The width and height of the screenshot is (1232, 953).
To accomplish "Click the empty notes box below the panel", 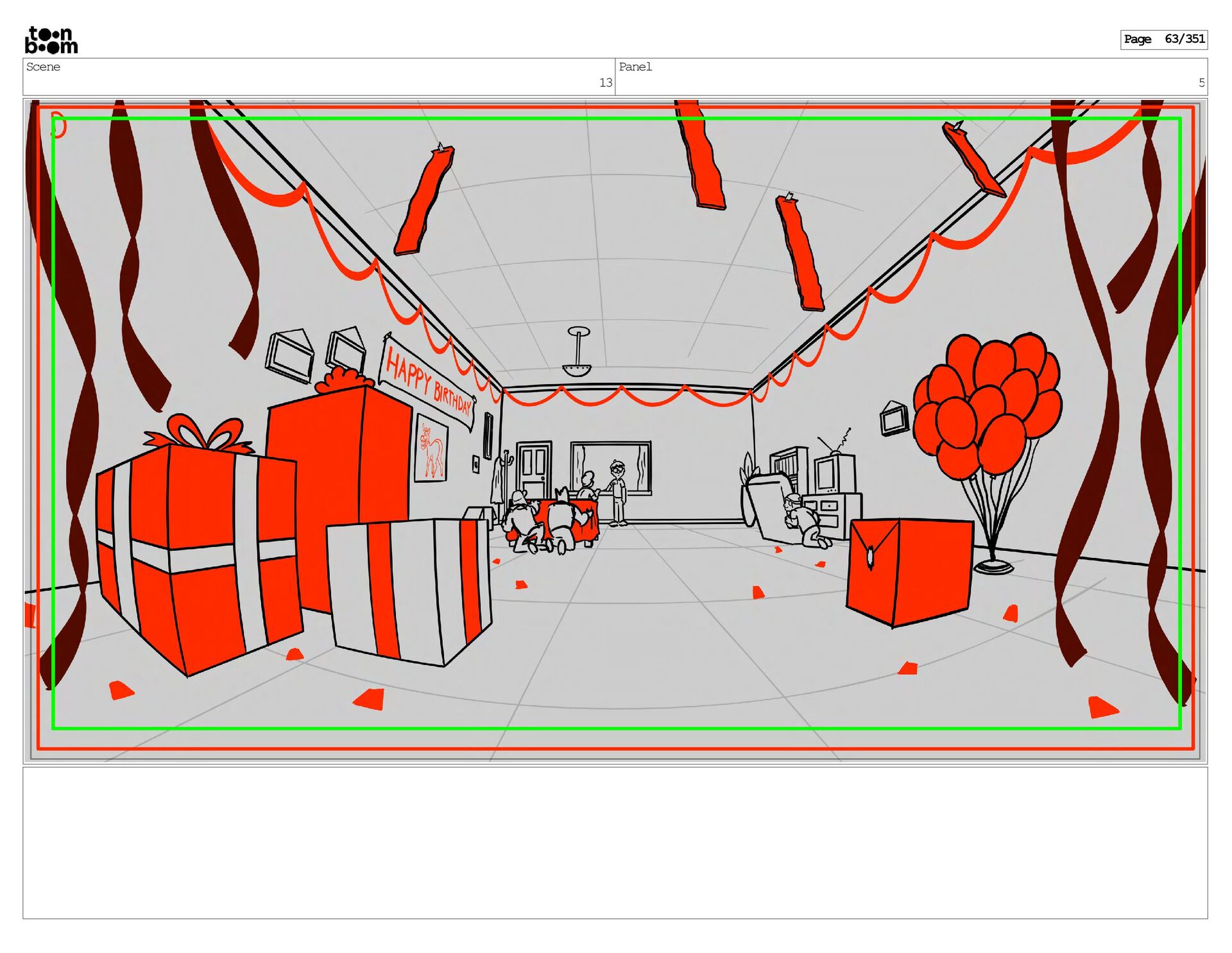I will [615, 842].
